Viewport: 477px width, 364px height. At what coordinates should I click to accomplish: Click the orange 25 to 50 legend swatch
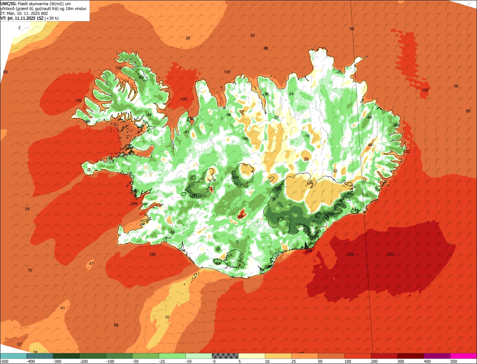tap(304, 356)
